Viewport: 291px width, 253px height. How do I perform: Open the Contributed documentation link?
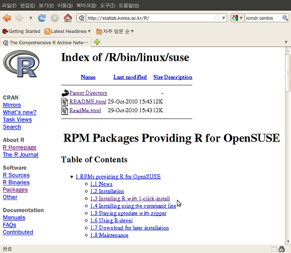pos(18,232)
